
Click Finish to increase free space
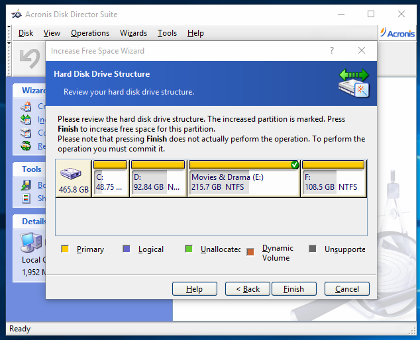coord(294,289)
